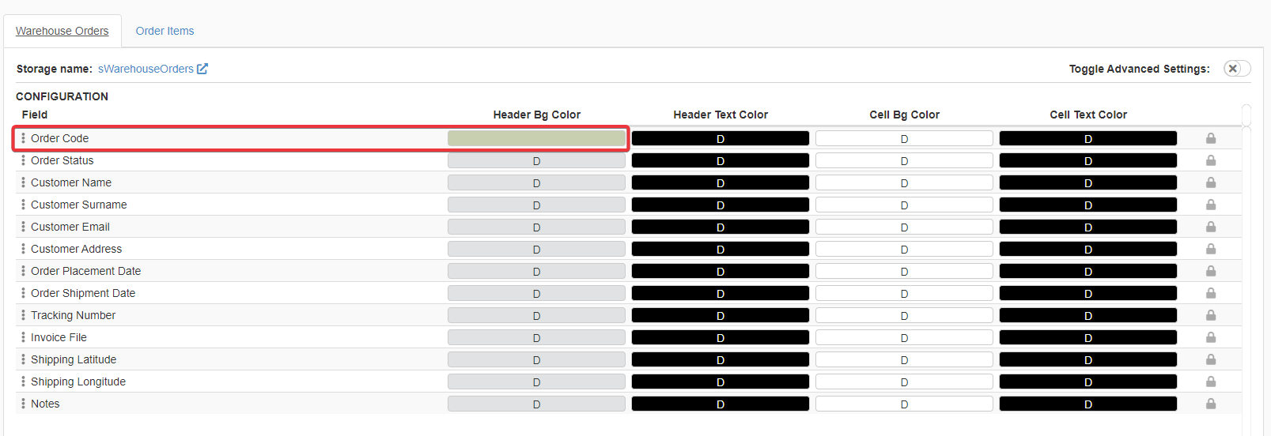Set Header Text Color for Customer Name
Image resolution: width=1271 pixels, height=436 pixels.
(720, 182)
